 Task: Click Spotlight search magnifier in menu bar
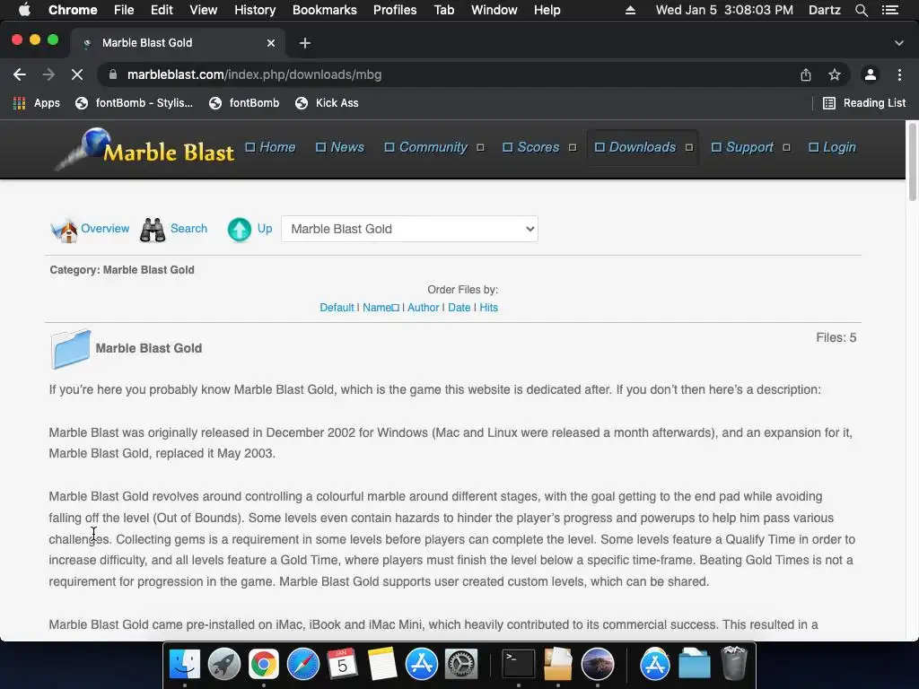pyautogui.click(x=862, y=10)
